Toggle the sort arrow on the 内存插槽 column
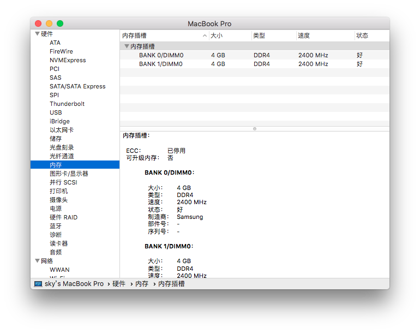The image size is (420, 333). pos(205,35)
